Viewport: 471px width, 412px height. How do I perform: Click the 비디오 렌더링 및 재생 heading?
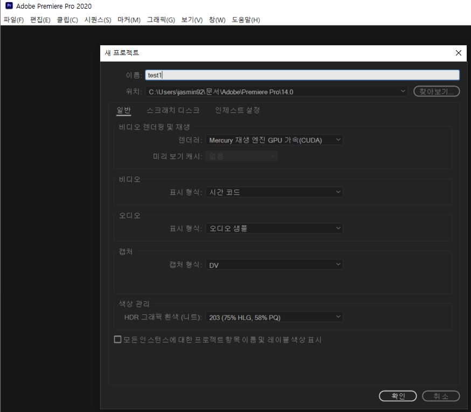pyautogui.click(x=155, y=127)
